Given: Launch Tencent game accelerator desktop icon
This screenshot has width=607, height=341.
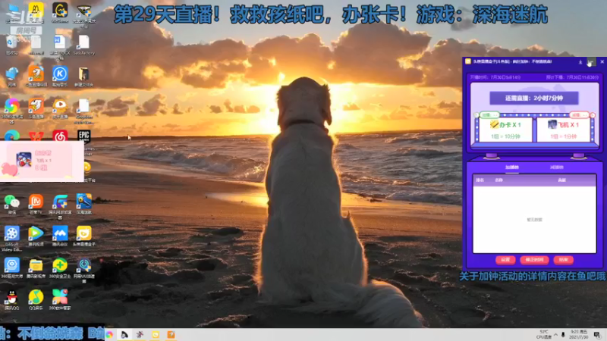Looking at the screenshot, I should [x=60, y=202].
